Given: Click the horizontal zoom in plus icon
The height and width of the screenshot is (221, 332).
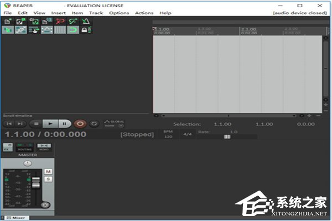Looking at the screenshot, I should (x=309, y=115).
